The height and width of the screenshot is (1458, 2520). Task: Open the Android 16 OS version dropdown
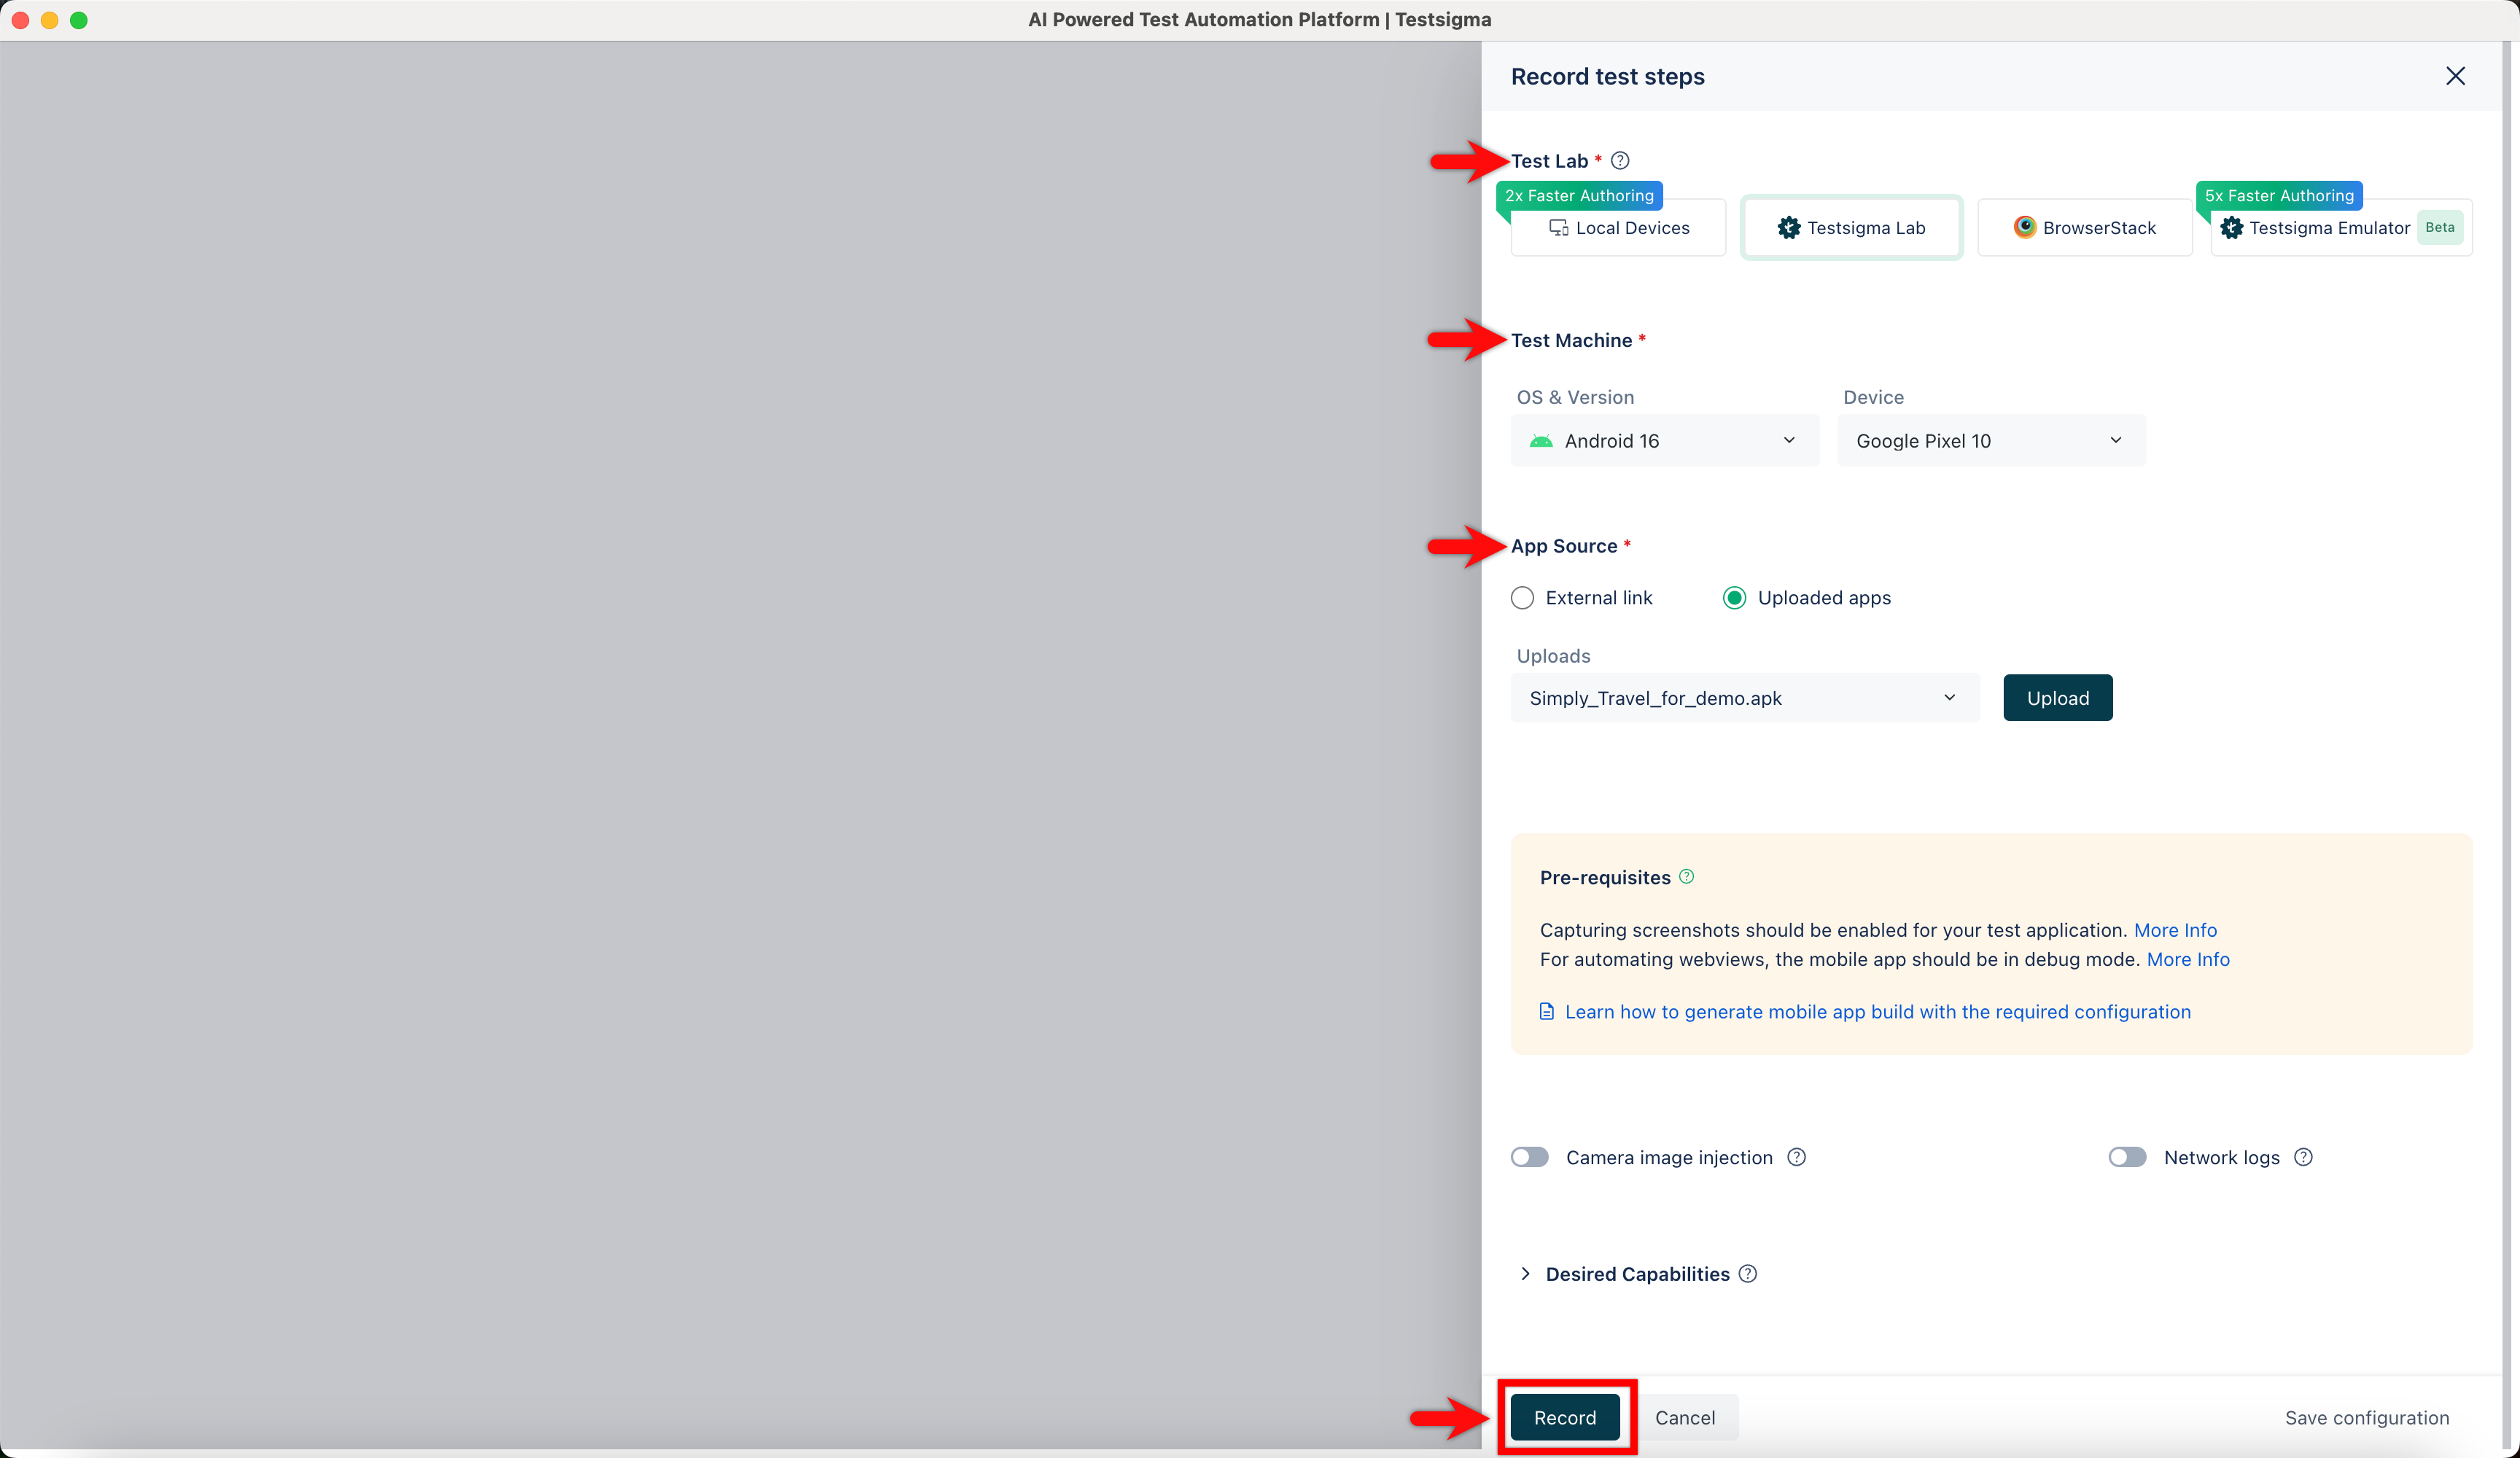coord(1664,441)
